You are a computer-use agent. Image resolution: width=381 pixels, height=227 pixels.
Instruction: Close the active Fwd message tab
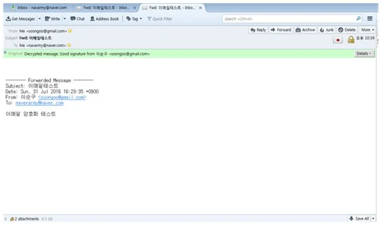coord(201,8)
